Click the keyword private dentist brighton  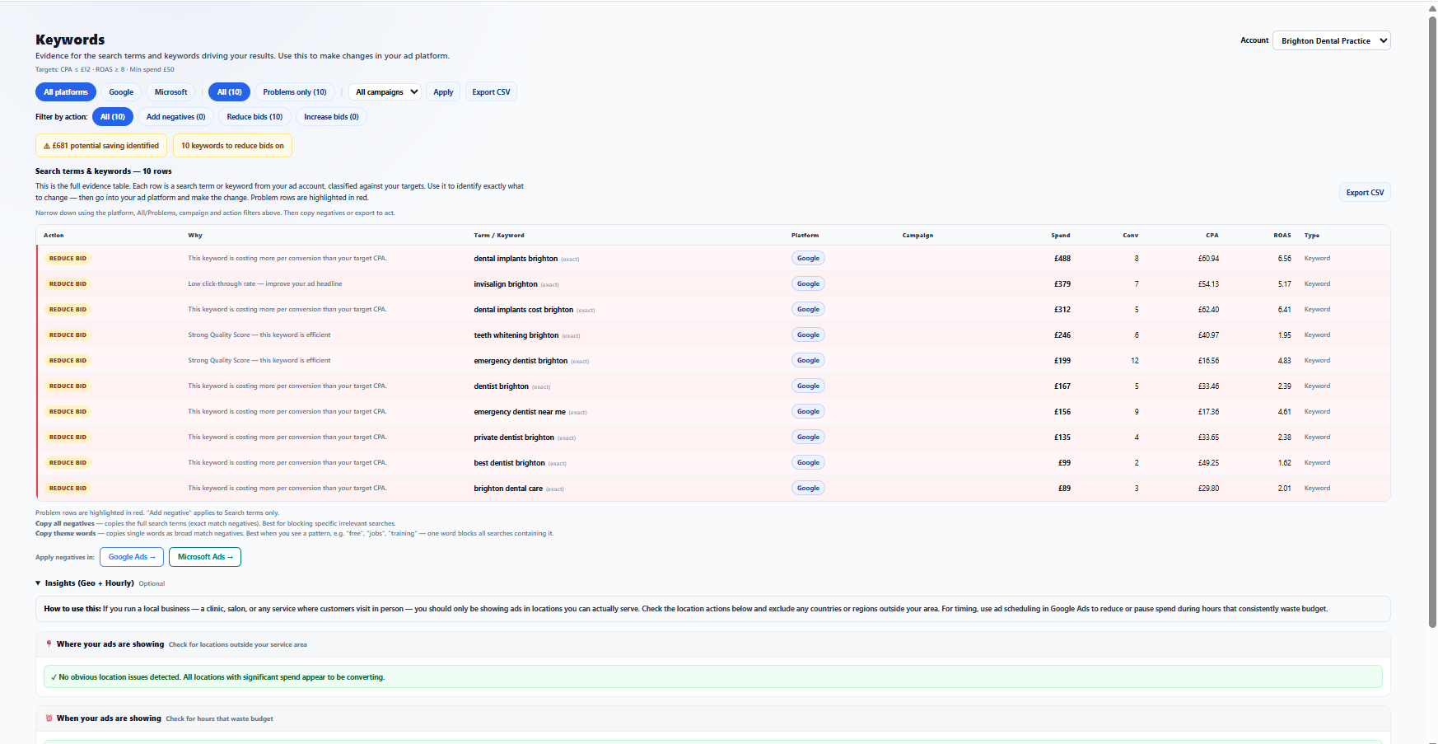pyautogui.click(x=514, y=438)
